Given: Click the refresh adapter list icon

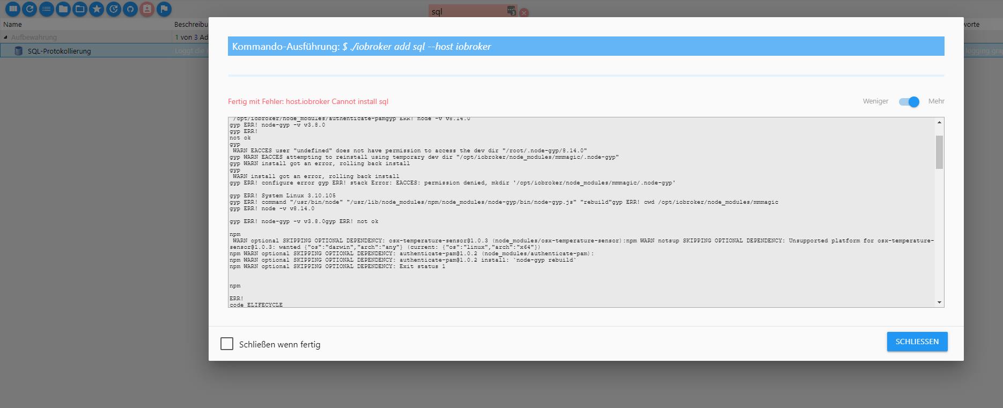Looking at the screenshot, I should coord(30,9).
